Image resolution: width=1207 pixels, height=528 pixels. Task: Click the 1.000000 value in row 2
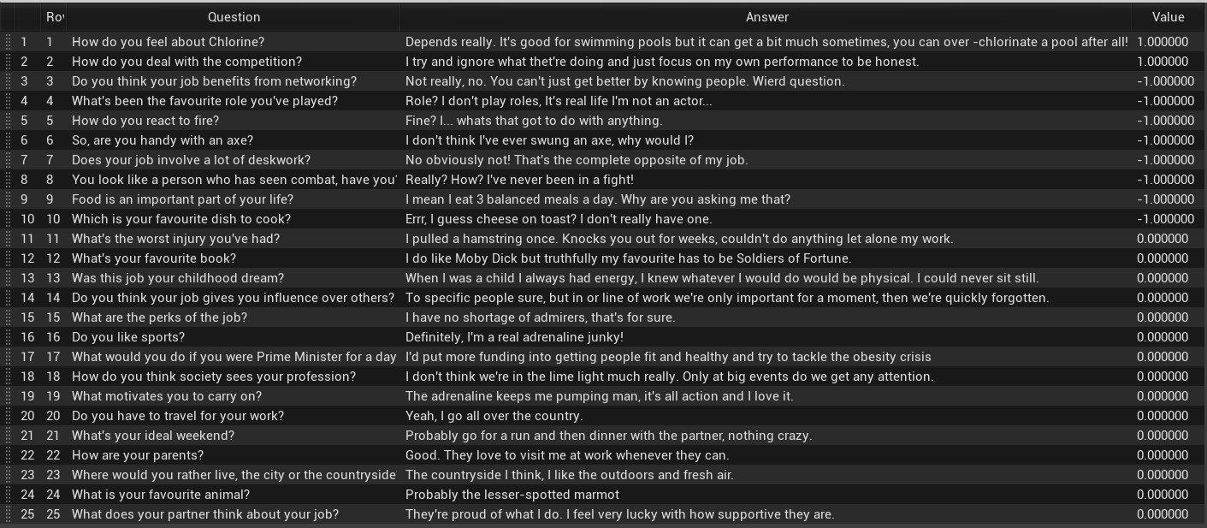1163,62
